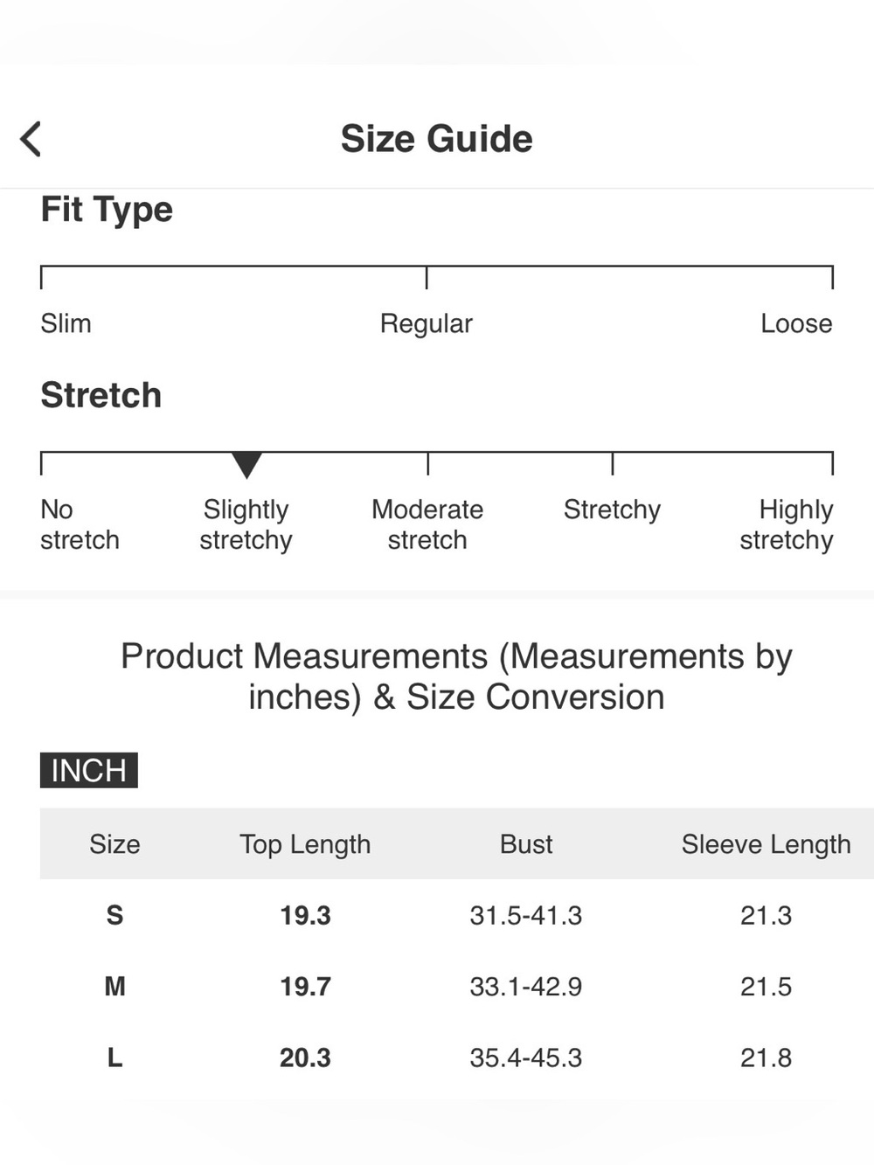874x1165 pixels.
Task: Click the Moderate stretch label
Action: pyautogui.click(x=427, y=524)
